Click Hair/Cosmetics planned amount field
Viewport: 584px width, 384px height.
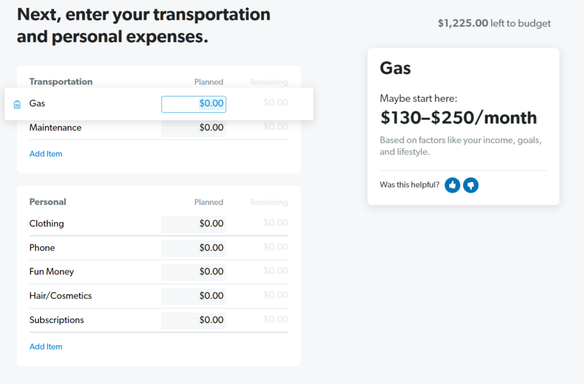[x=193, y=296]
